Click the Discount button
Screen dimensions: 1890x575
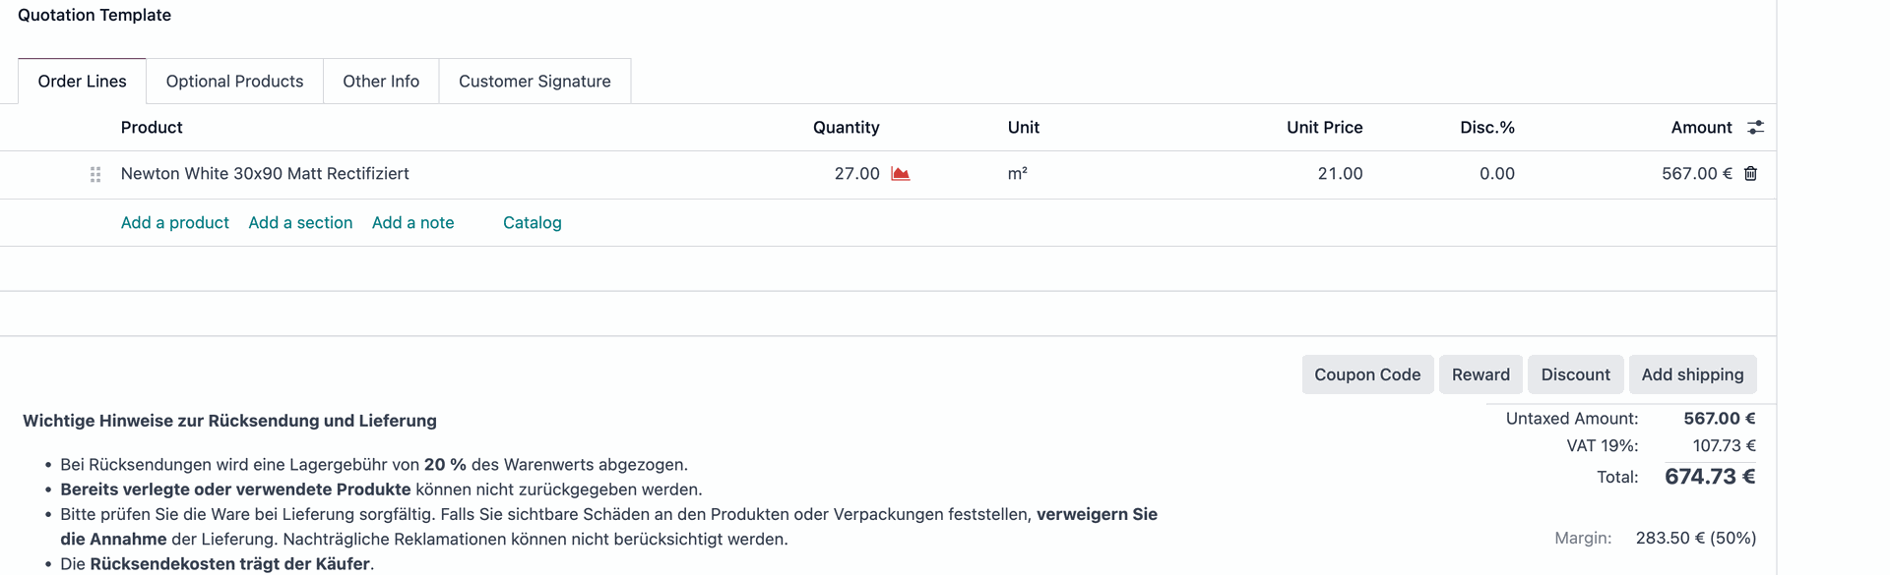(1575, 374)
